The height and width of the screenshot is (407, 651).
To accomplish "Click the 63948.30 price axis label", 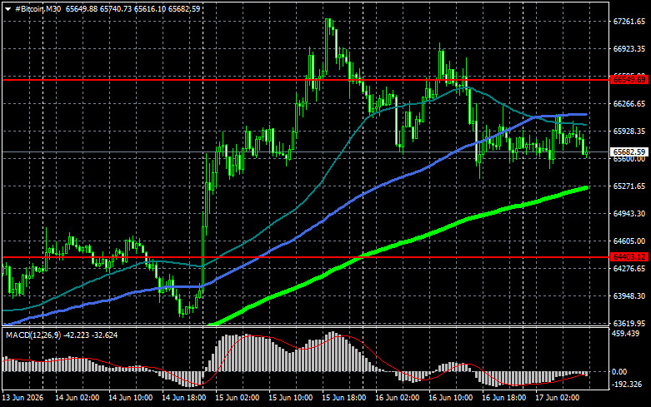I will point(629,296).
